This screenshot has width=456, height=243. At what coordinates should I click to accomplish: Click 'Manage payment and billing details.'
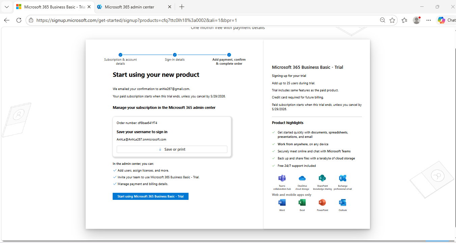143,184
